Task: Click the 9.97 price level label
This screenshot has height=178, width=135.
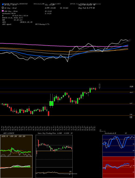Action: click(x=131, y=103)
